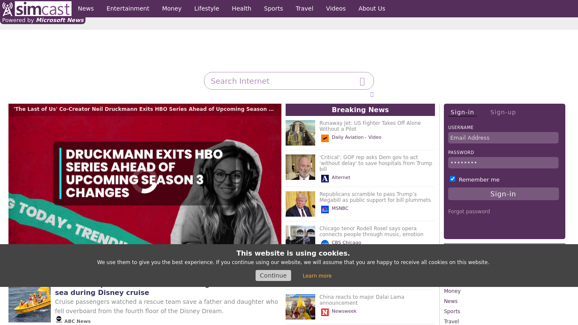
Task: Focus the password field
Action: 503,162
